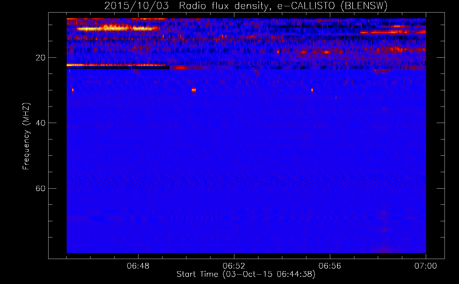Click the 40 MHz tick label
The image size is (459, 284).
pos(40,123)
